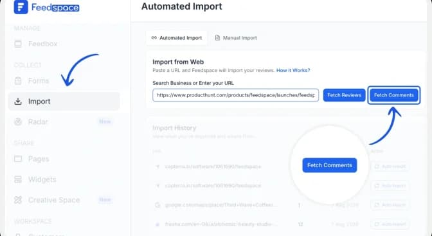Open the How it Works? link
This screenshot has width=432, height=236.
[x=293, y=70]
